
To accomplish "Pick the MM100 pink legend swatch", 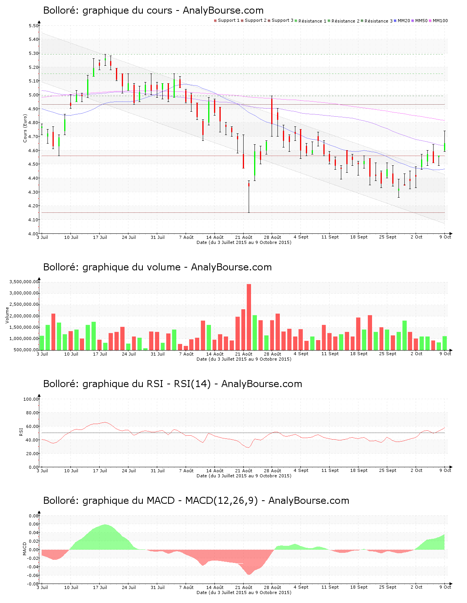I will pos(430,21).
